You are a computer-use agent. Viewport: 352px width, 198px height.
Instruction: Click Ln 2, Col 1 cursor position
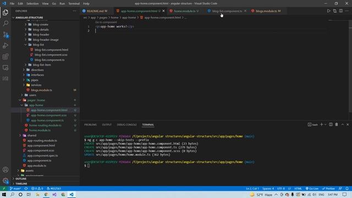[x=252, y=188]
